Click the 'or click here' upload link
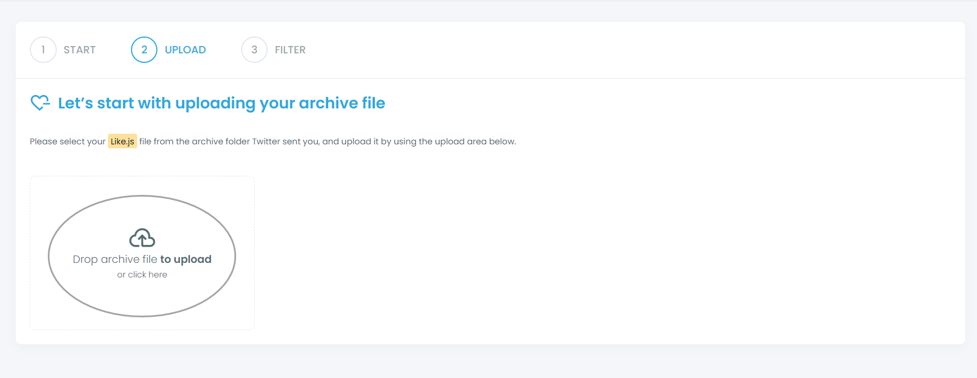Image resolution: width=977 pixels, height=378 pixels. point(142,275)
